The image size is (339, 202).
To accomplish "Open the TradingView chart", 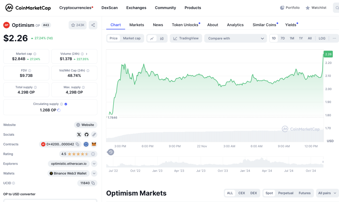I will [186, 38].
